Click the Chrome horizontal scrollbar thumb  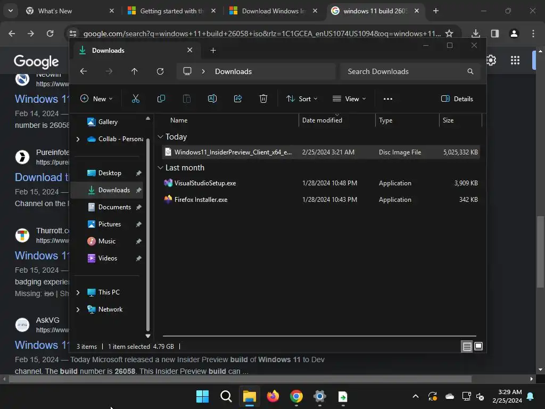tap(240, 379)
